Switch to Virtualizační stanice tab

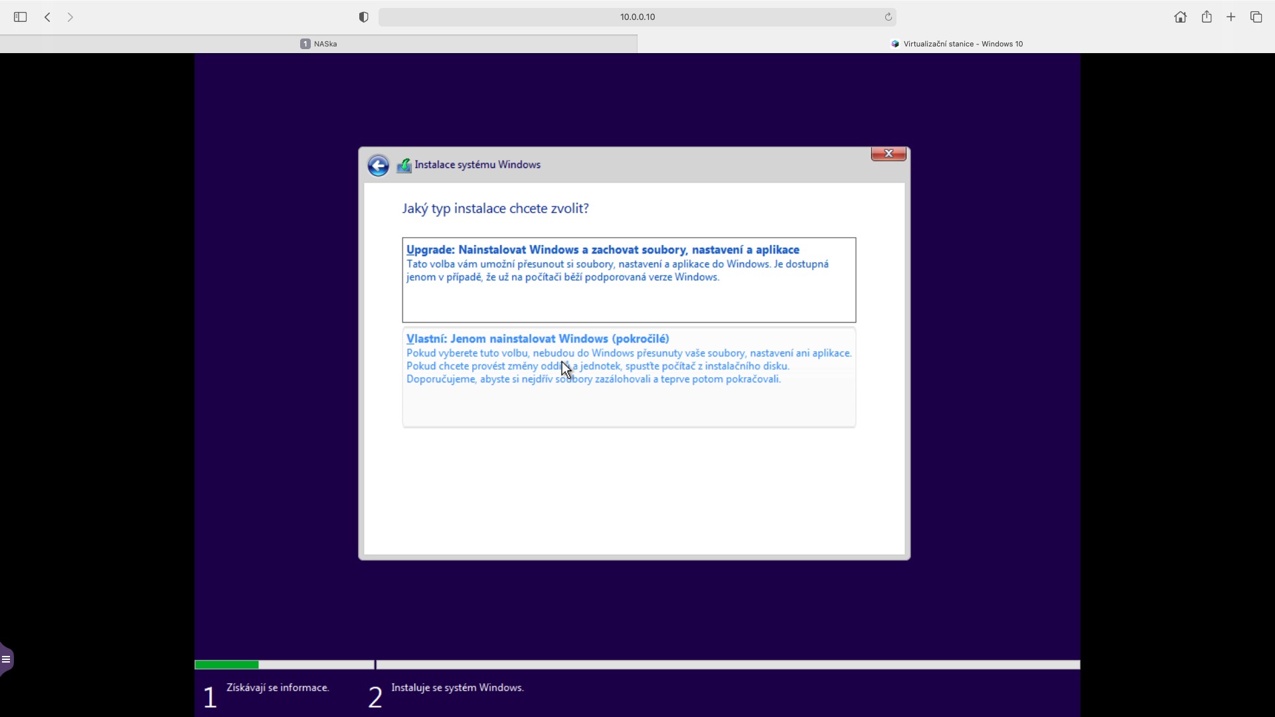click(956, 44)
